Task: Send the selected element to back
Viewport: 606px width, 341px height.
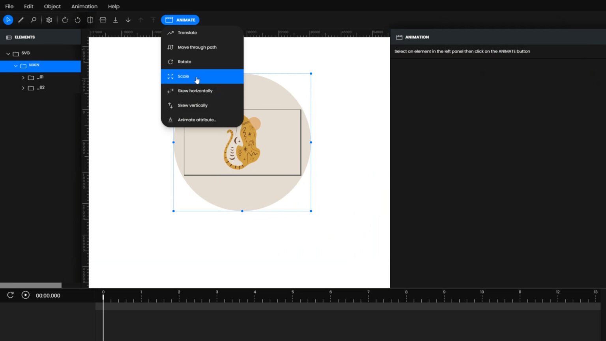Action: tap(115, 20)
